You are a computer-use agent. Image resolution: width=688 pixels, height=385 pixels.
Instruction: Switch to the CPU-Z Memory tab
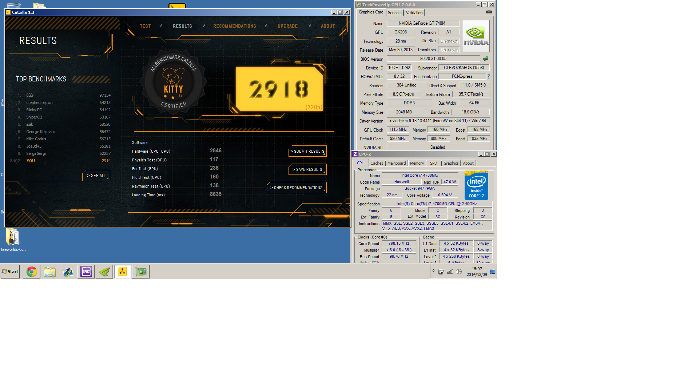coord(417,163)
